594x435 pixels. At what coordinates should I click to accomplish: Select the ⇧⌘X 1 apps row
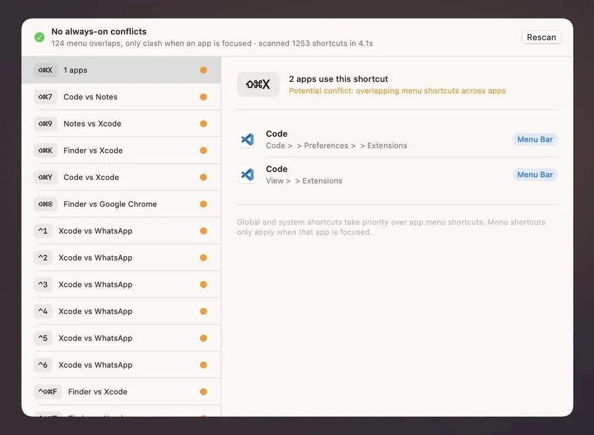pyautogui.click(x=121, y=70)
